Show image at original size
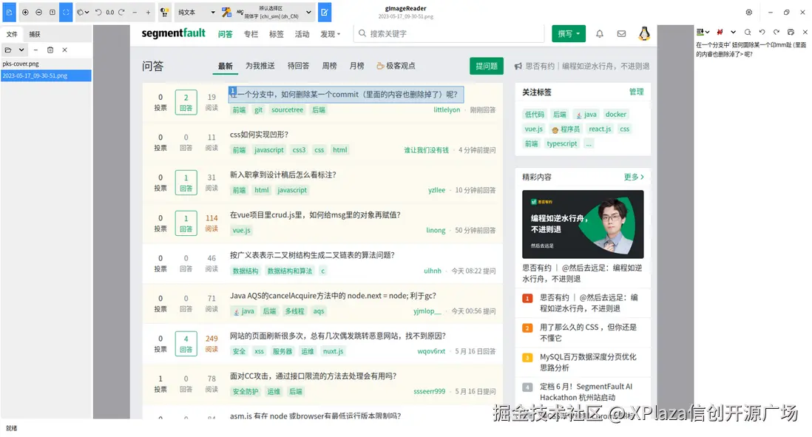The image size is (812, 437). [53, 12]
